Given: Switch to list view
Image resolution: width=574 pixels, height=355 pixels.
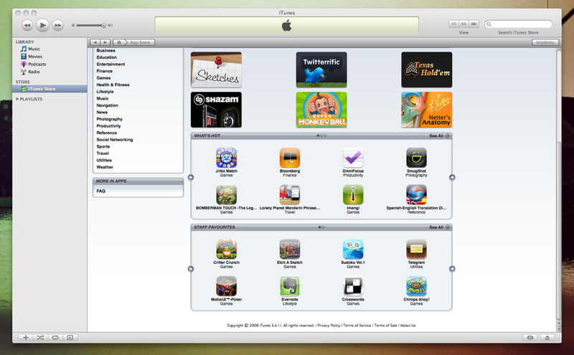Looking at the screenshot, I should pos(454,24).
